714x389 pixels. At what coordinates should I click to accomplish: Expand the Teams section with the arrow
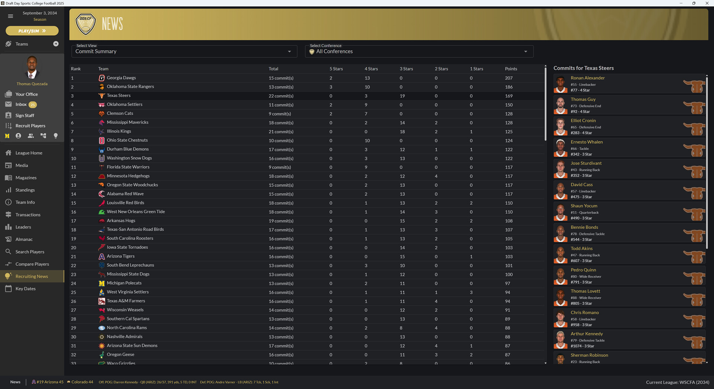pyautogui.click(x=56, y=44)
